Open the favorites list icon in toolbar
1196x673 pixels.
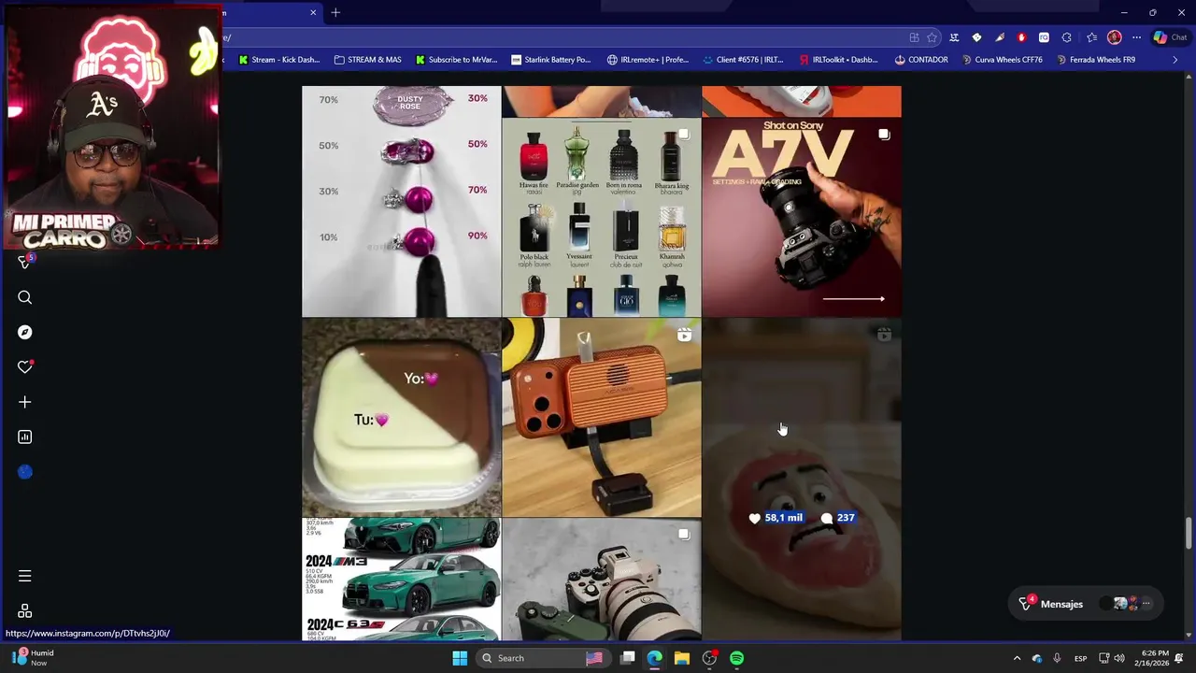[1091, 37]
